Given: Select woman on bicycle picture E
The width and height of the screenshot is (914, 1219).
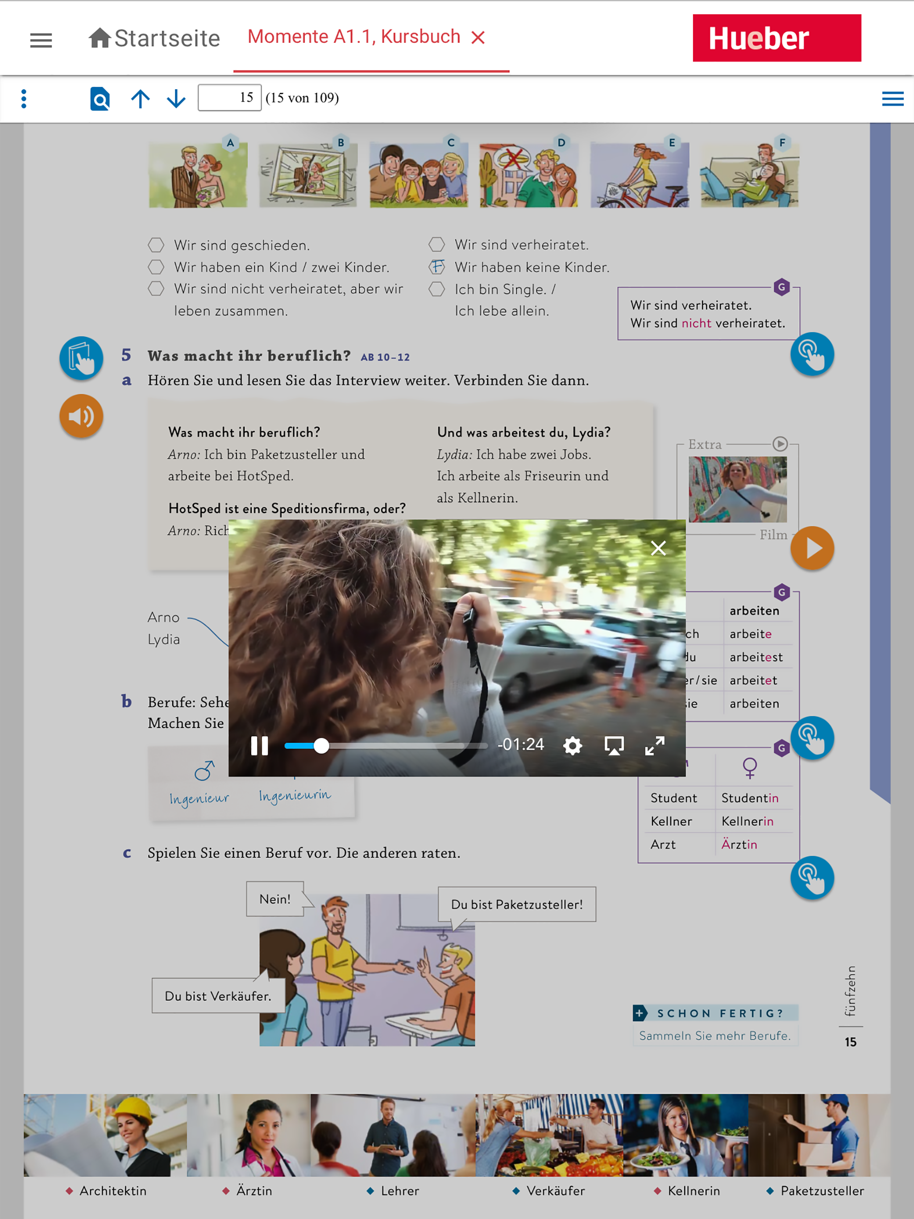Looking at the screenshot, I should coord(640,175).
